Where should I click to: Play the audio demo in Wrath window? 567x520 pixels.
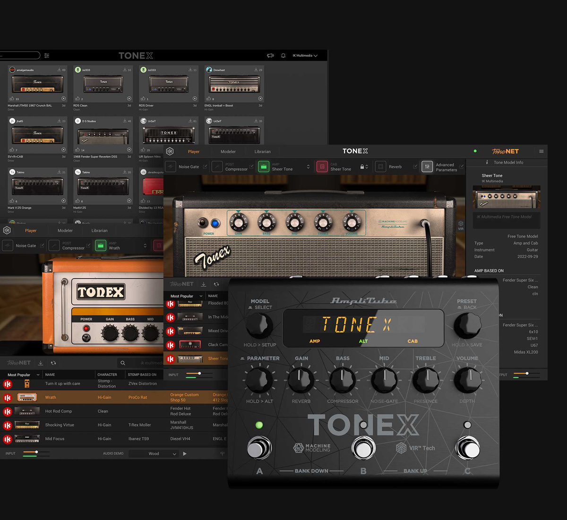coord(185,453)
